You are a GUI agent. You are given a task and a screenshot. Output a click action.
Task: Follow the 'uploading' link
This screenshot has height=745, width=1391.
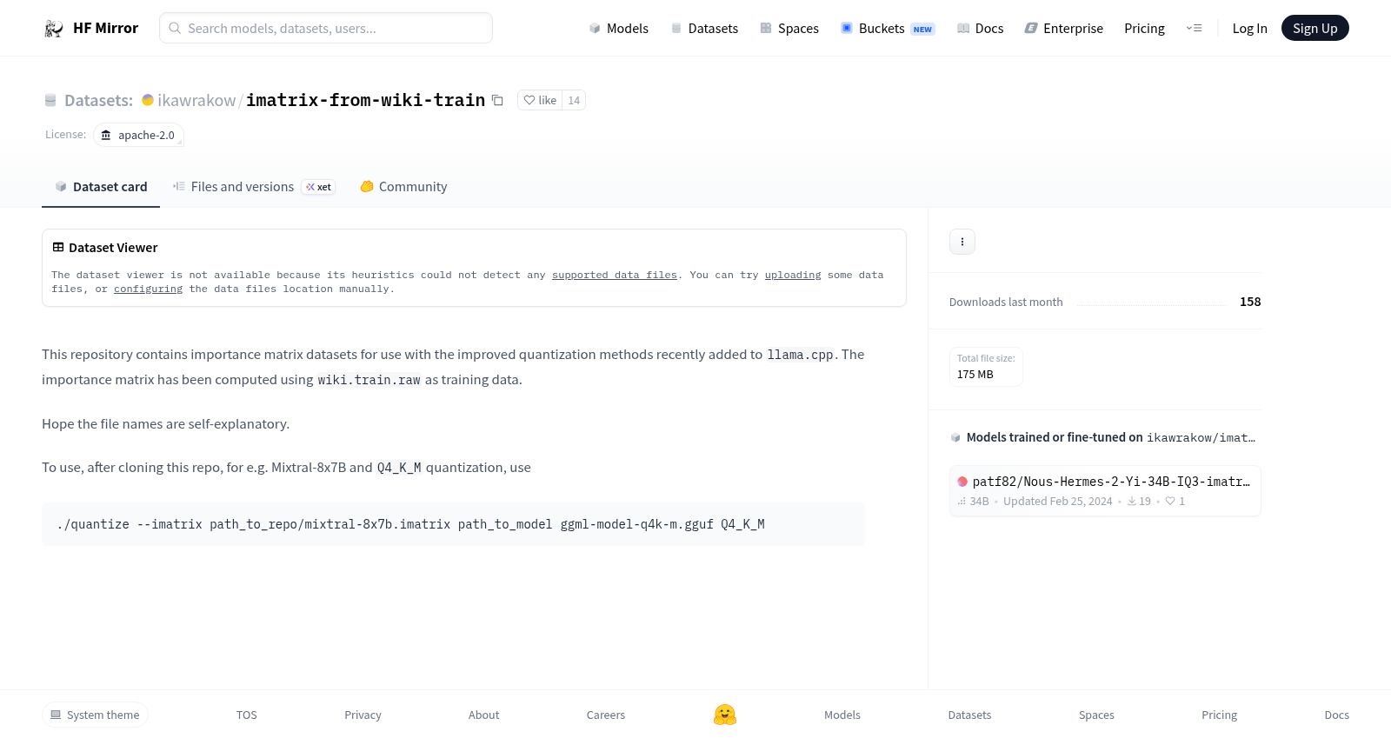[793, 276]
